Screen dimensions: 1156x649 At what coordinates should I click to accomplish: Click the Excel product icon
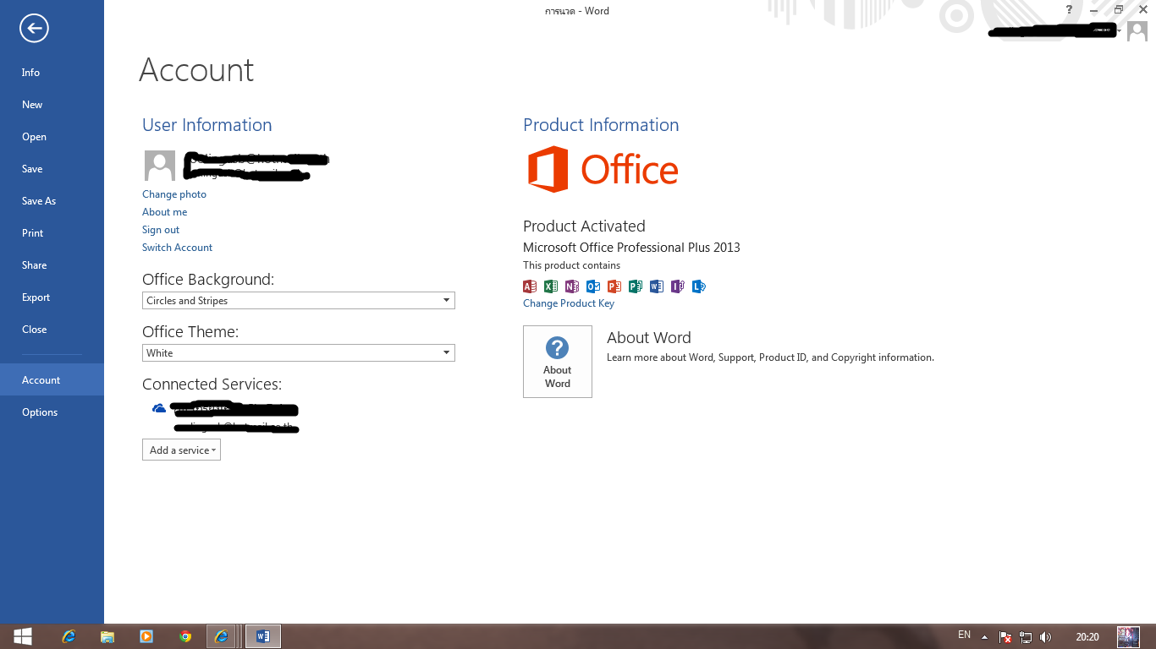point(551,286)
